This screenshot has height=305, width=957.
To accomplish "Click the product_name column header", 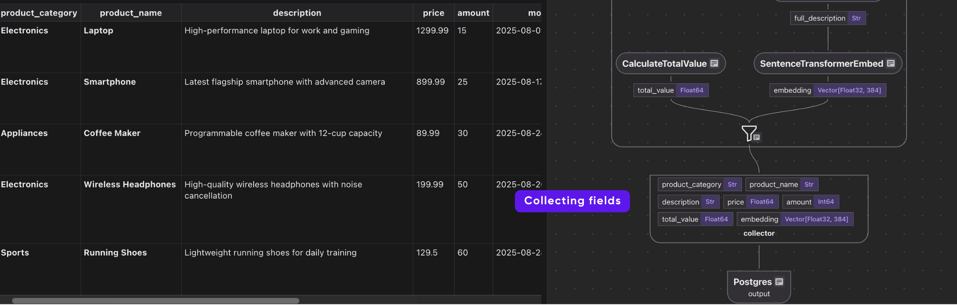I will point(131,13).
